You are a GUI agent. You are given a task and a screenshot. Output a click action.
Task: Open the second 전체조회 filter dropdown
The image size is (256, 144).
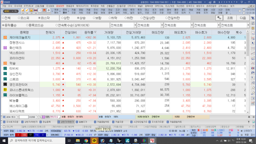pos(162,25)
